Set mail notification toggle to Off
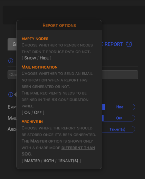The image size is (145, 179). click(x=119, y=118)
